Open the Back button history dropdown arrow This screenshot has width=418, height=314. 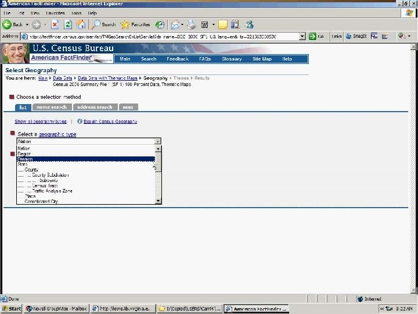click(x=27, y=24)
